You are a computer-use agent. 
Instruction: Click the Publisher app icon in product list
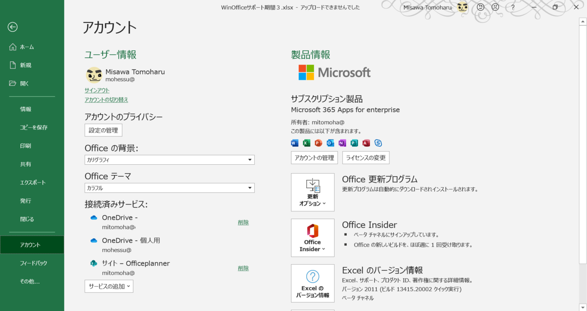point(354,143)
